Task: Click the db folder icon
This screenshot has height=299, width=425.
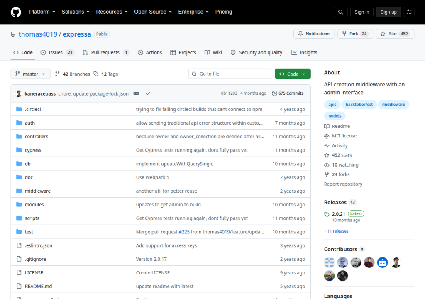Action: point(19,163)
